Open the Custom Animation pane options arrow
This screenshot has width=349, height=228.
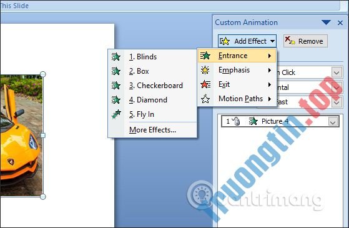click(326, 22)
